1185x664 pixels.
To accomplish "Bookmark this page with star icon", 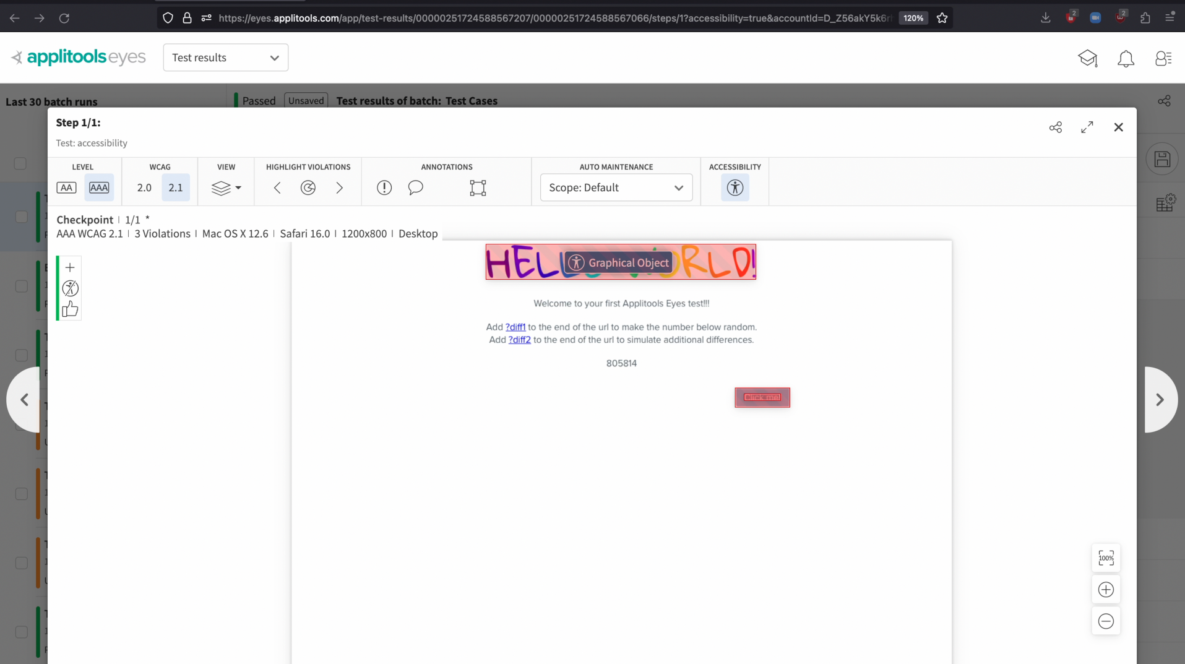I will click(x=942, y=18).
